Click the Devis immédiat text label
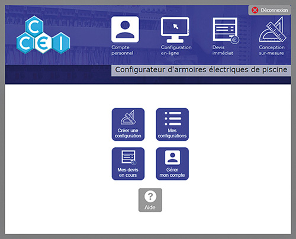296x239 pixels. (x=223, y=50)
